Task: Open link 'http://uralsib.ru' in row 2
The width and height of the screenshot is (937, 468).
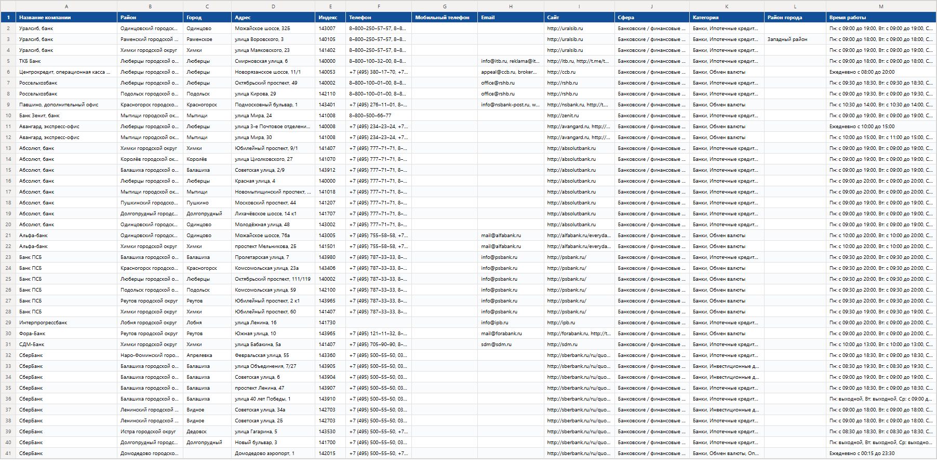Action: 565,29
